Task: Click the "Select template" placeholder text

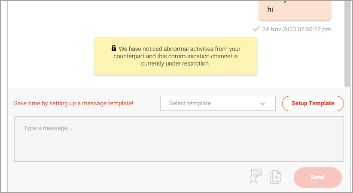Action: 190,103
